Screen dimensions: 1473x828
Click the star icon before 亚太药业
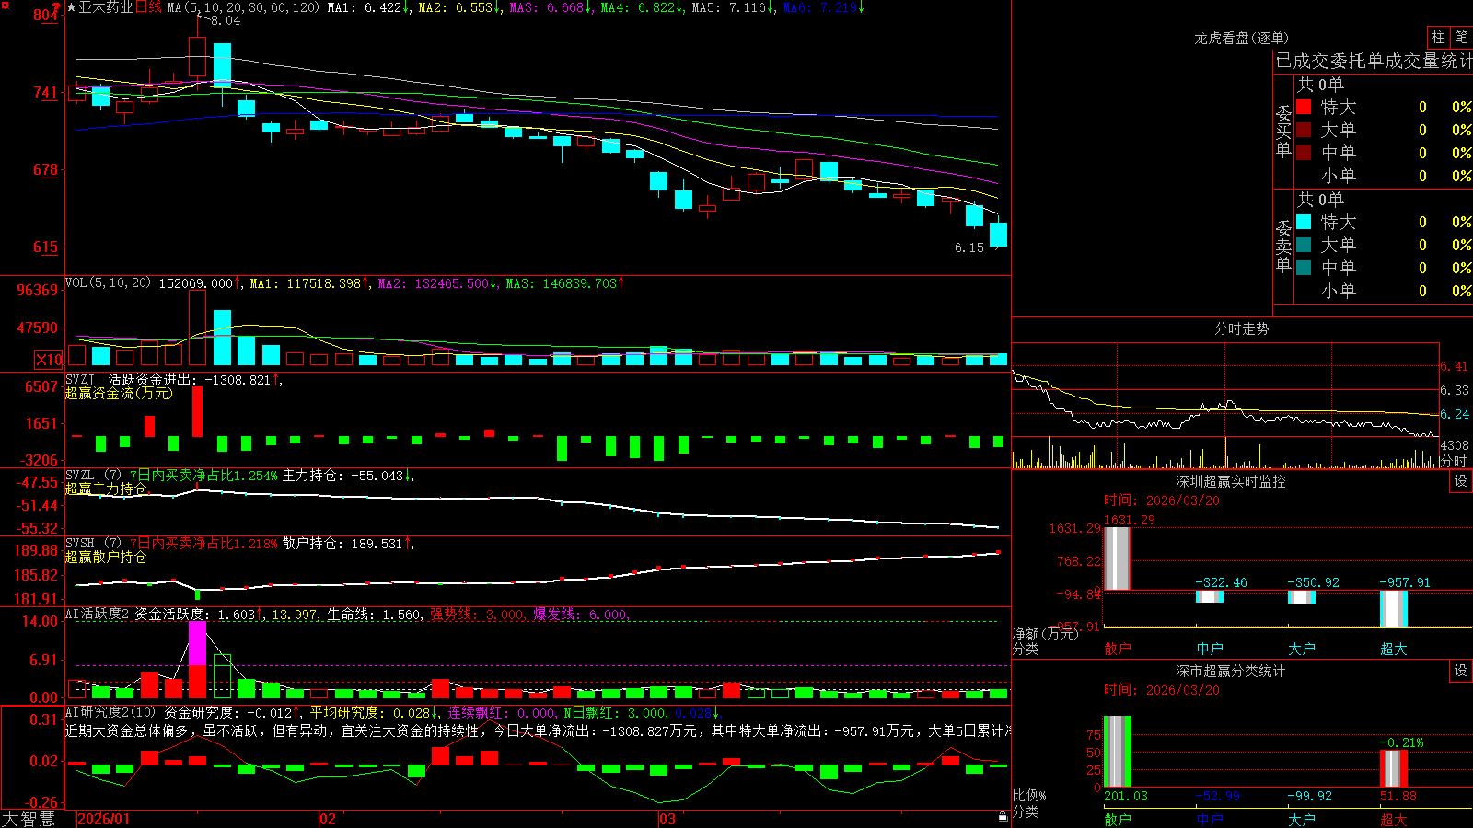pos(72,7)
